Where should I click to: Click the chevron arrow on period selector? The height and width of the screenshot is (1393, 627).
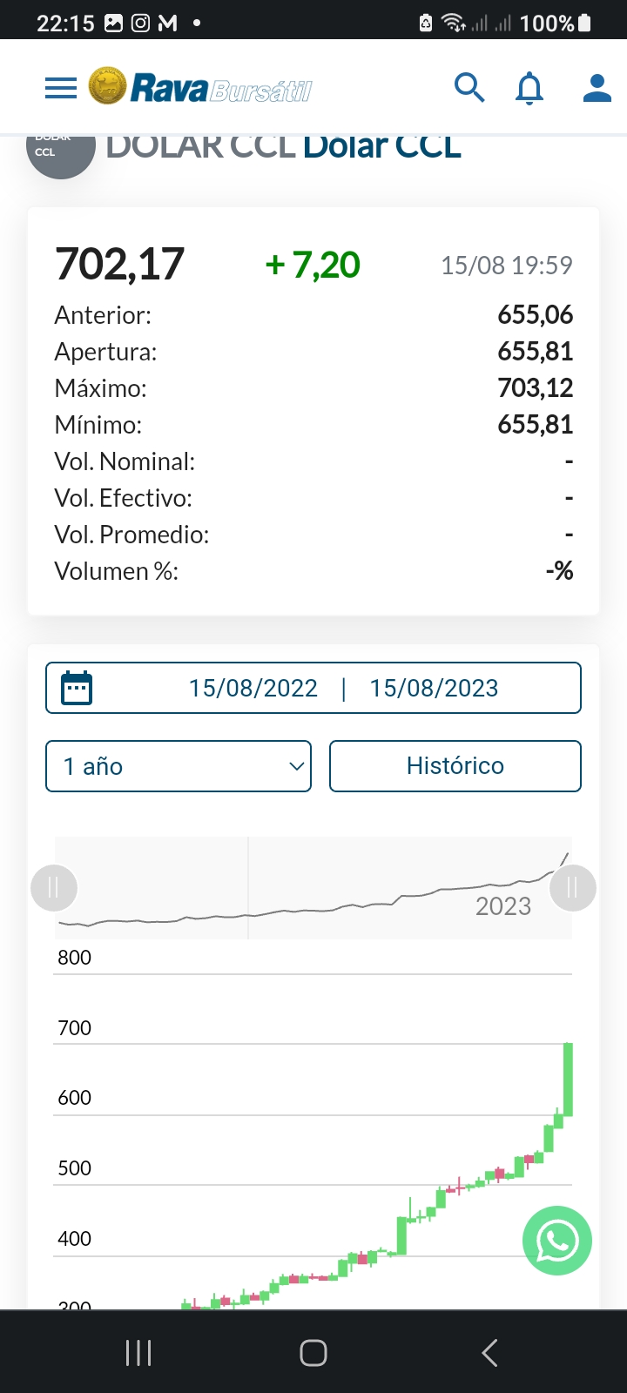[296, 766]
